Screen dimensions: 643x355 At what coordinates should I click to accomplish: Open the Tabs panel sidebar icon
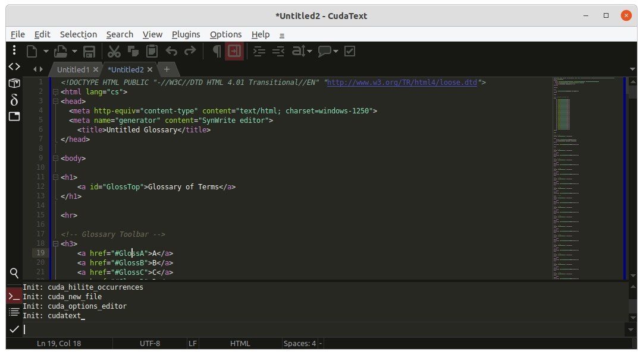14,116
